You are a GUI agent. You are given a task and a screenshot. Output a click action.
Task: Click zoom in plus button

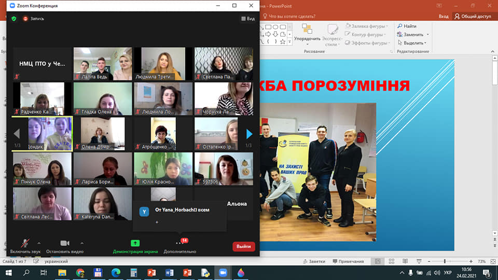tap(471, 261)
